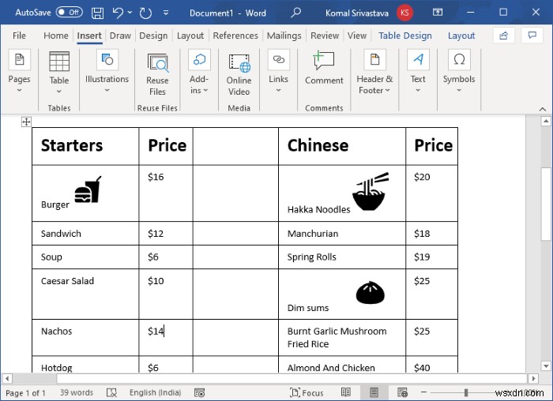Switch to Read Mode view
This screenshot has width=553, height=401.
coord(346,392)
